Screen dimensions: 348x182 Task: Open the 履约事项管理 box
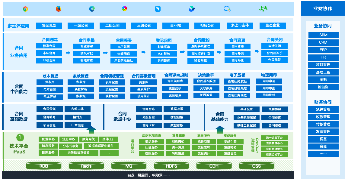[201, 46]
